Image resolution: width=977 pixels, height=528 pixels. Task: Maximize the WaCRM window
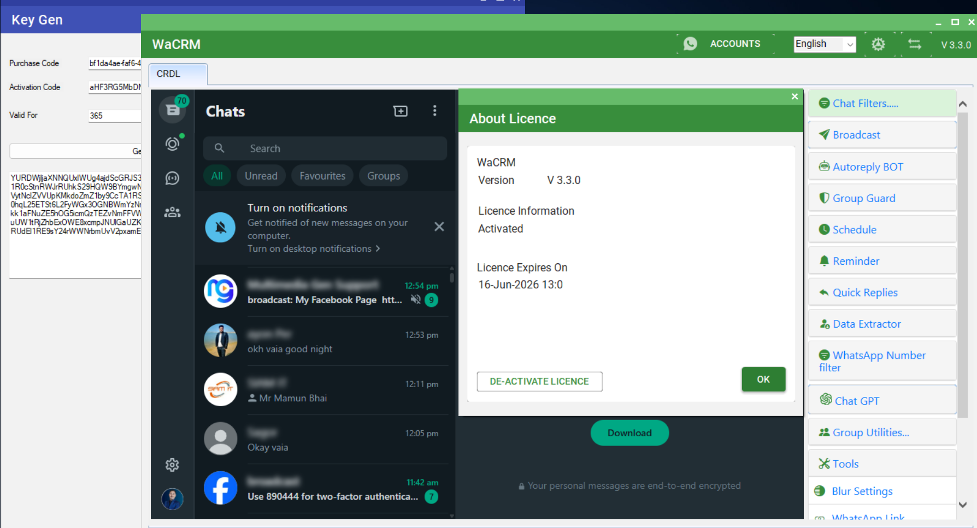(x=955, y=22)
